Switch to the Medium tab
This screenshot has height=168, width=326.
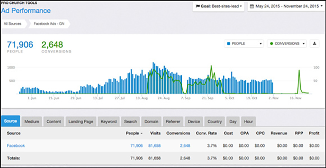[32, 122]
